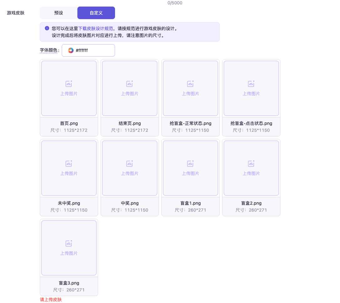Click the info icon in notice banner

(47, 28)
